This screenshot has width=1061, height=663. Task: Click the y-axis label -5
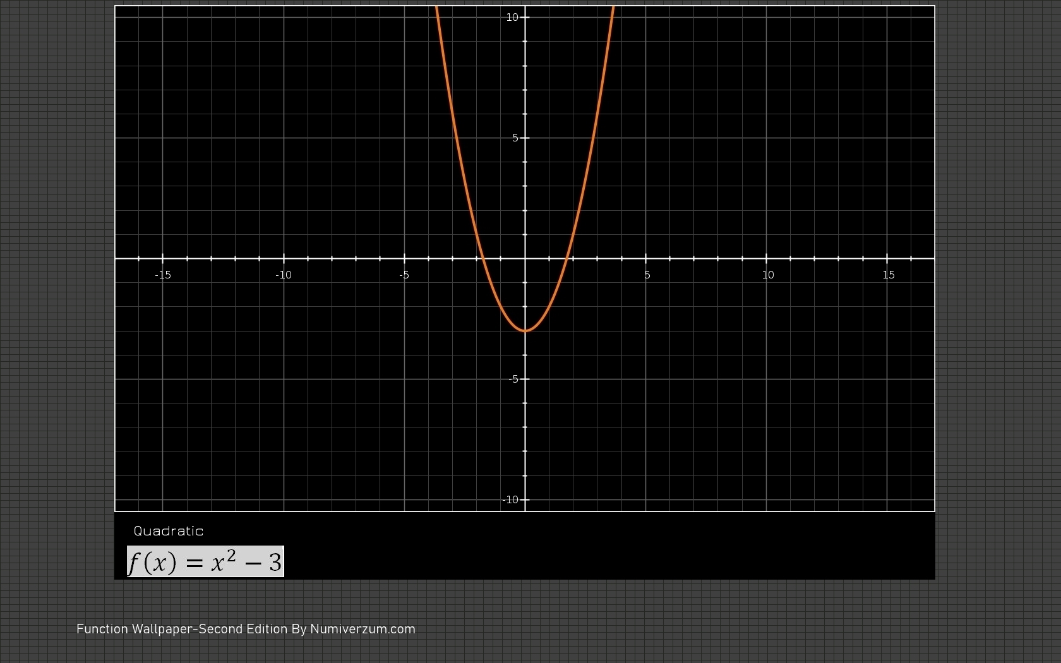click(513, 379)
